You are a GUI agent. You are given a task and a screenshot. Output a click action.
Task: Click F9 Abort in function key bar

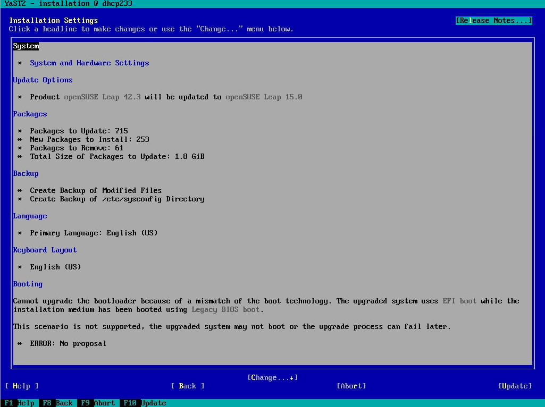tap(98, 403)
